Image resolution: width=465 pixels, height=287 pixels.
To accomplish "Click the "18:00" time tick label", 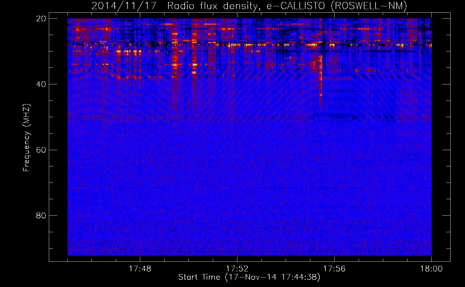I will (431, 269).
